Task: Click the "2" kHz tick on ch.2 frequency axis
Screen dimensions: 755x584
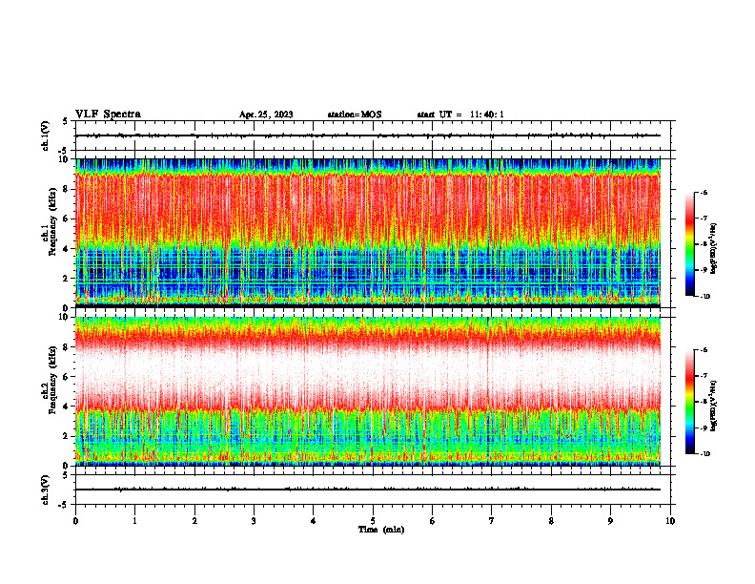Action: click(x=67, y=436)
